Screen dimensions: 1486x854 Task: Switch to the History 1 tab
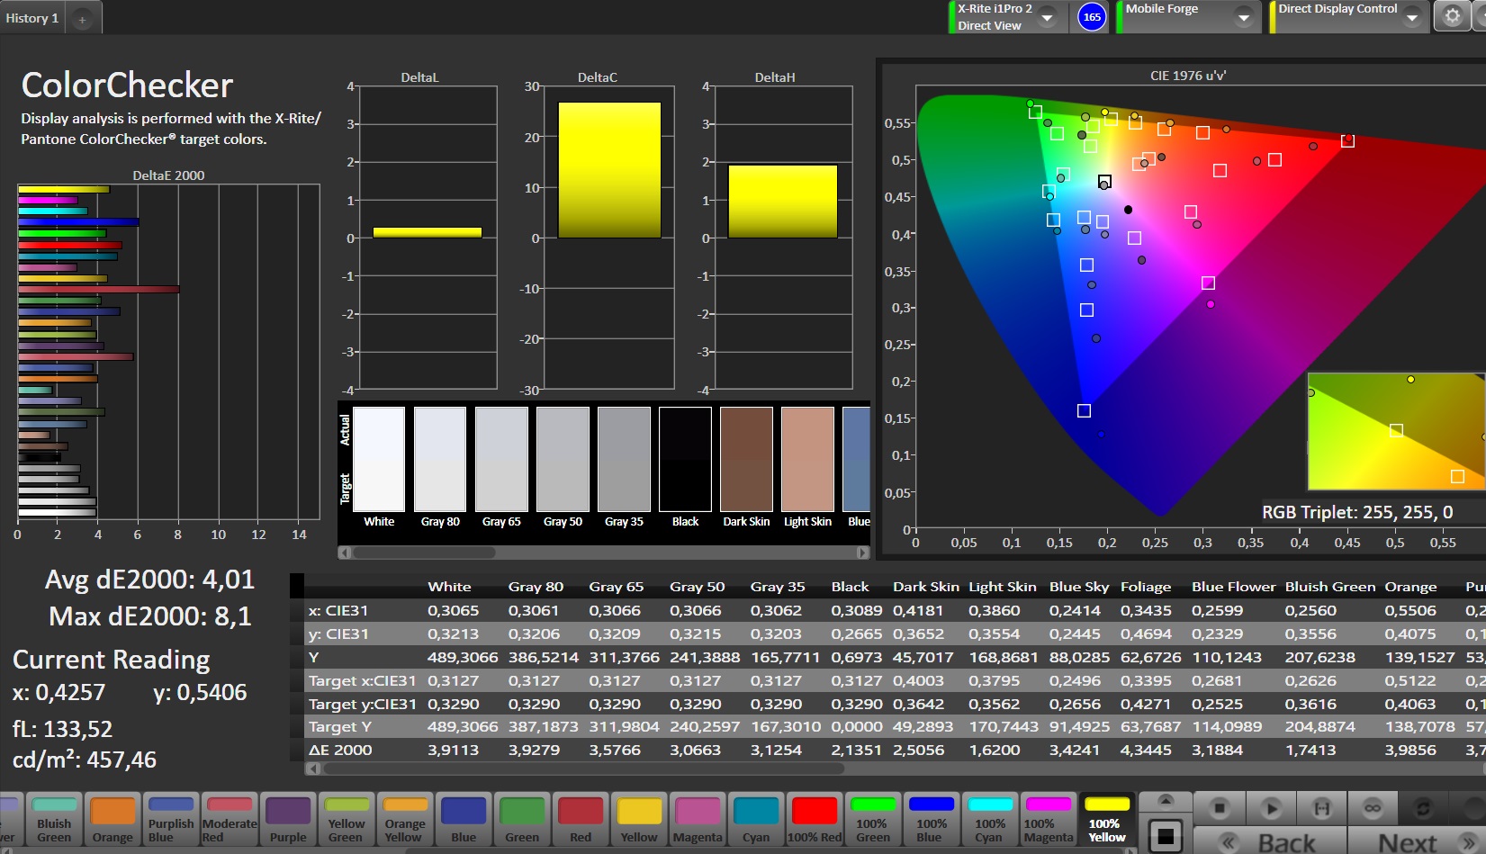[32, 18]
